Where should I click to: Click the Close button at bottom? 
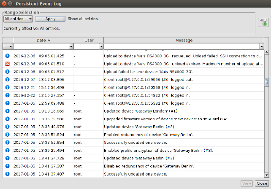click(x=261, y=184)
